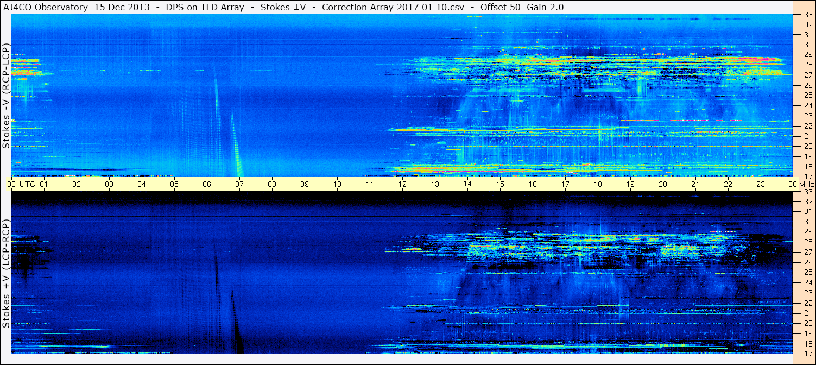This screenshot has height=365, width=816.
Task: Select the "Gain 2.0" header value
Action: coord(545,7)
